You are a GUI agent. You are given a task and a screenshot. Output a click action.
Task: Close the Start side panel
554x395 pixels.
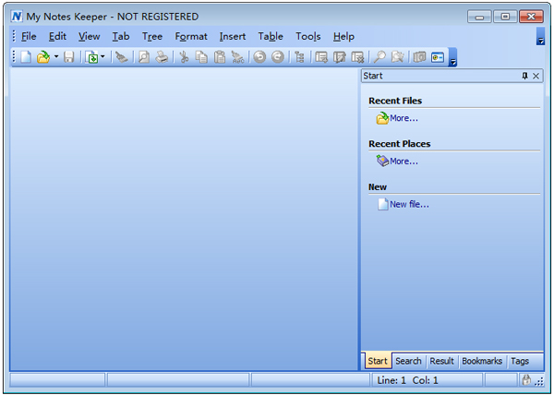coord(536,77)
